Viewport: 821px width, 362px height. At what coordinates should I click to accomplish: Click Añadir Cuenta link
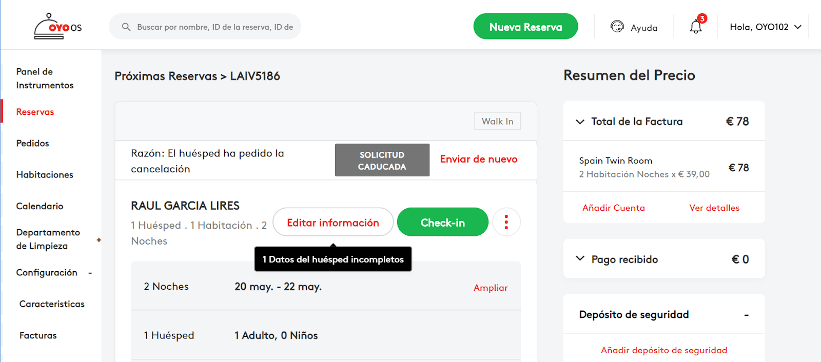613,208
